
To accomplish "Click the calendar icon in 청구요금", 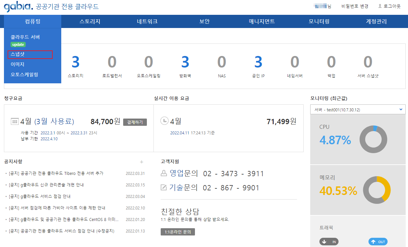I will click(x=14, y=122).
